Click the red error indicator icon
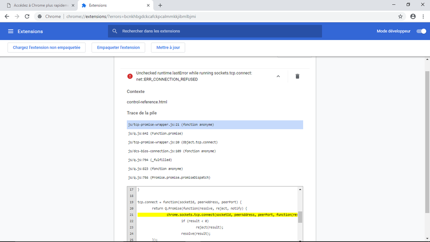 tap(130, 76)
